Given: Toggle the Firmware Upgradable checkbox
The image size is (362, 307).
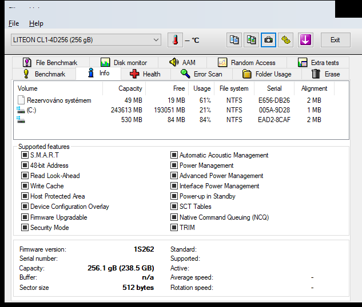Looking at the screenshot, I should (x=25, y=217).
